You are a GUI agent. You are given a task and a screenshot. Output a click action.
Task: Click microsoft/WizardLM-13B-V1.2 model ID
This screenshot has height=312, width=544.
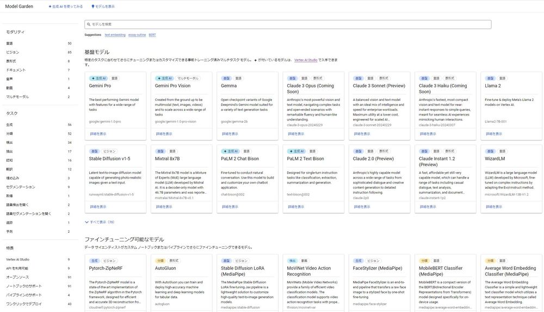coord(506,195)
